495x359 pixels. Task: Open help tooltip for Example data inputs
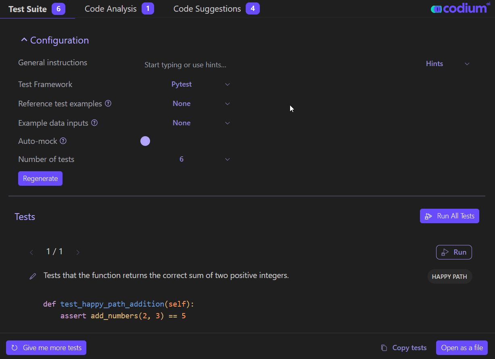click(x=94, y=123)
